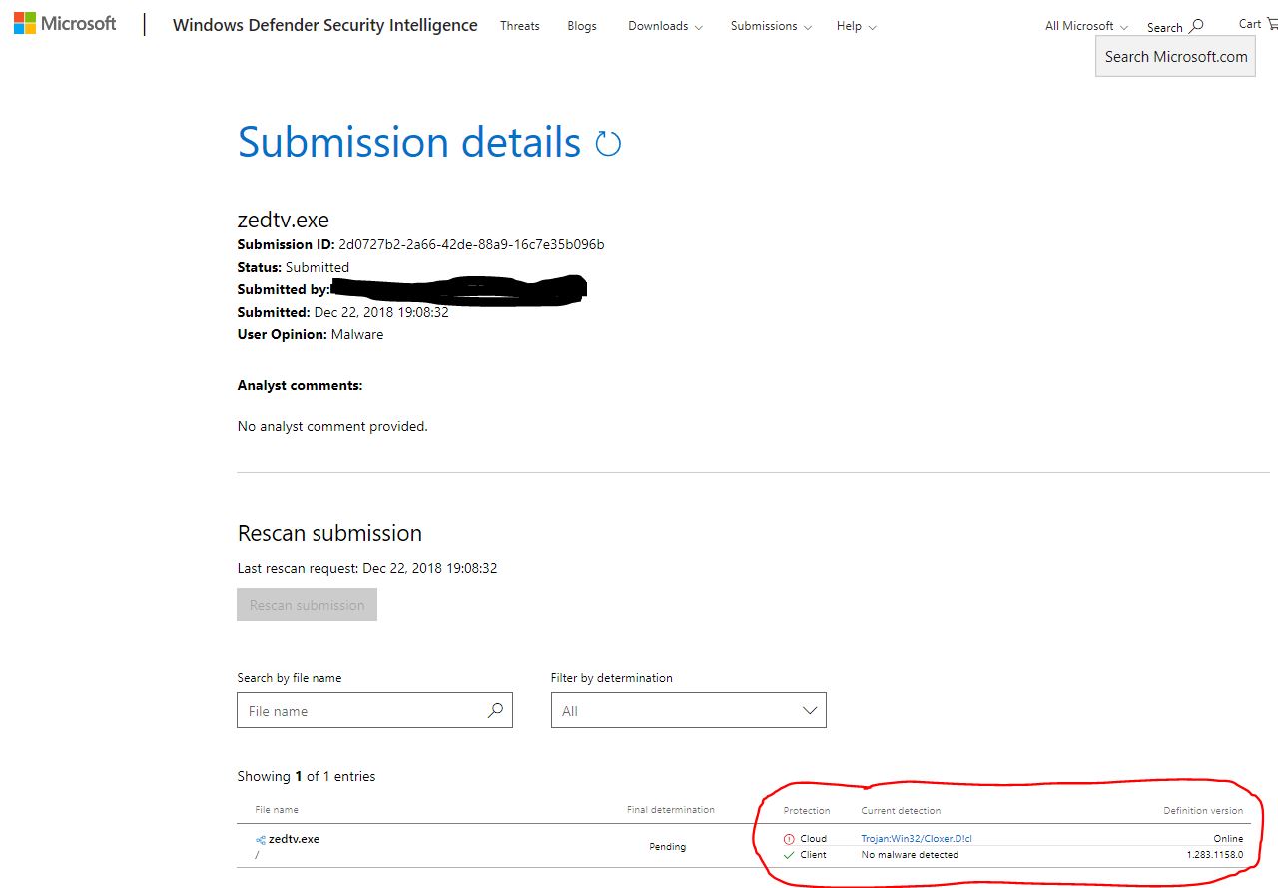The image size is (1278, 888).
Task: Click the search magnifier icon in header
Action: 1197,26
